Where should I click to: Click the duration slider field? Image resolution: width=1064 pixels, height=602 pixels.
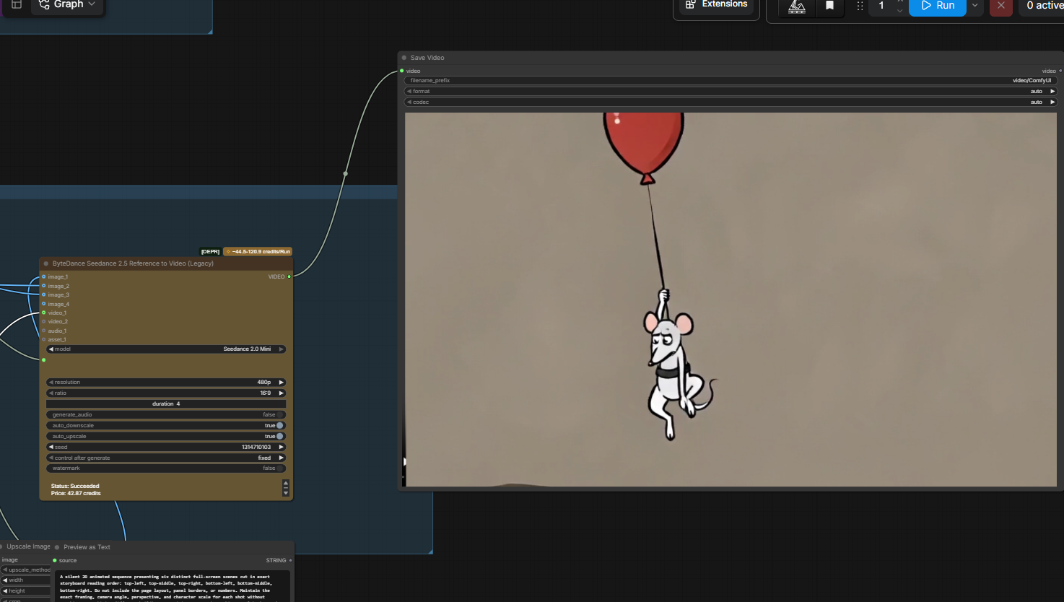pos(166,404)
